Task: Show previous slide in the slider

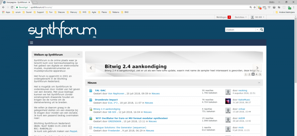Action: [91, 68]
